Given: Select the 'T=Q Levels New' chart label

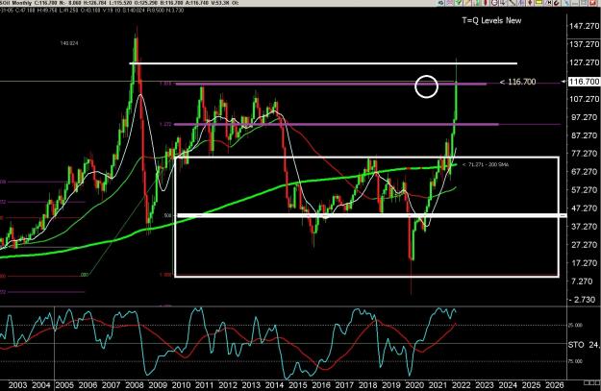Looking at the screenshot, I should coord(491,21).
